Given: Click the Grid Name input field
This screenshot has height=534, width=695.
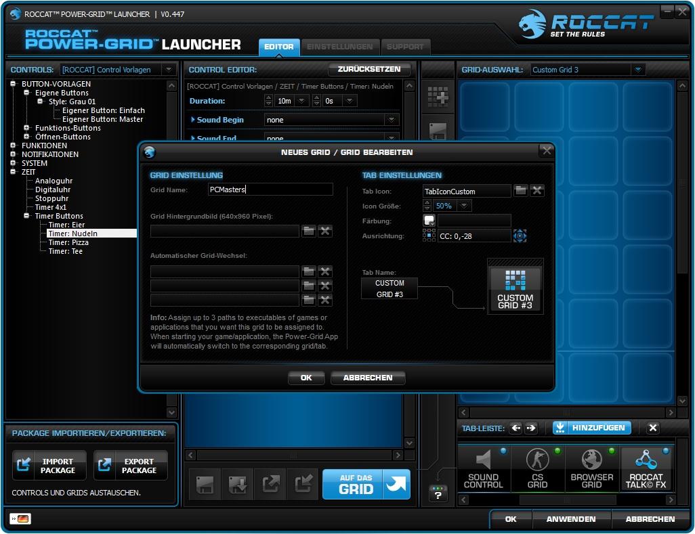Looking at the screenshot, I should pos(270,190).
